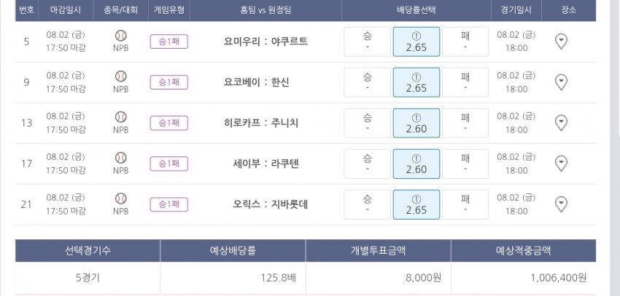The height and width of the screenshot is (296, 620).
Task: Select 패 option for 세이부 : 라쿠텐
Action: pos(465,164)
